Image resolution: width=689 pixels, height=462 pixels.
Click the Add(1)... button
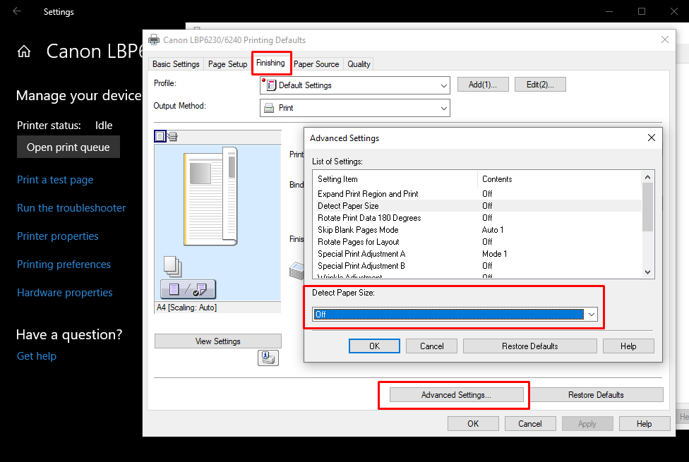click(x=482, y=85)
